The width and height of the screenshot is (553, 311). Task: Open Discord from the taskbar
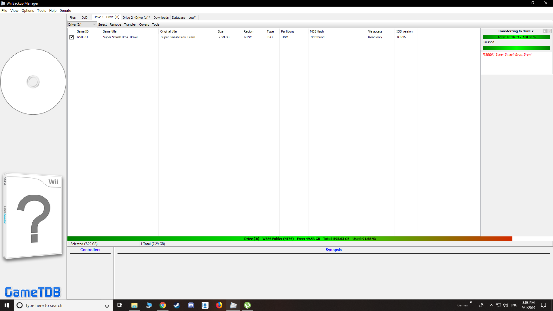click(x=191, y=305)
